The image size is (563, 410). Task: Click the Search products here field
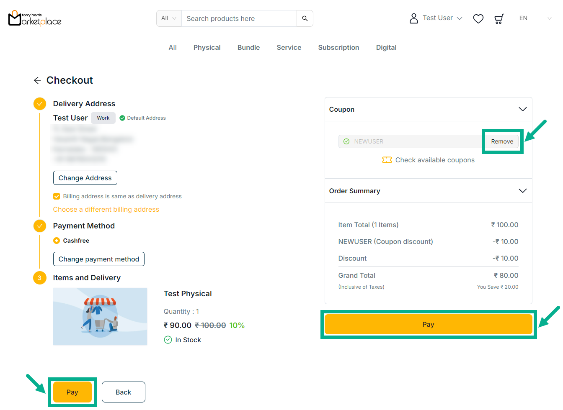[x=239, y=18]
